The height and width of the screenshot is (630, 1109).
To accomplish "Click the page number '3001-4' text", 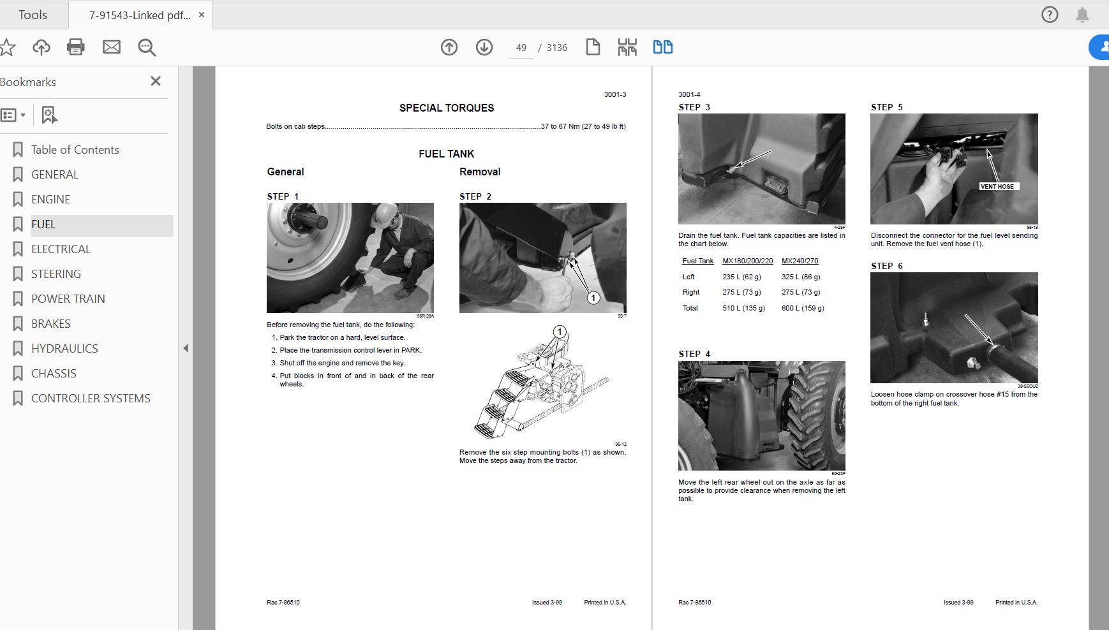I will (689, 95).
